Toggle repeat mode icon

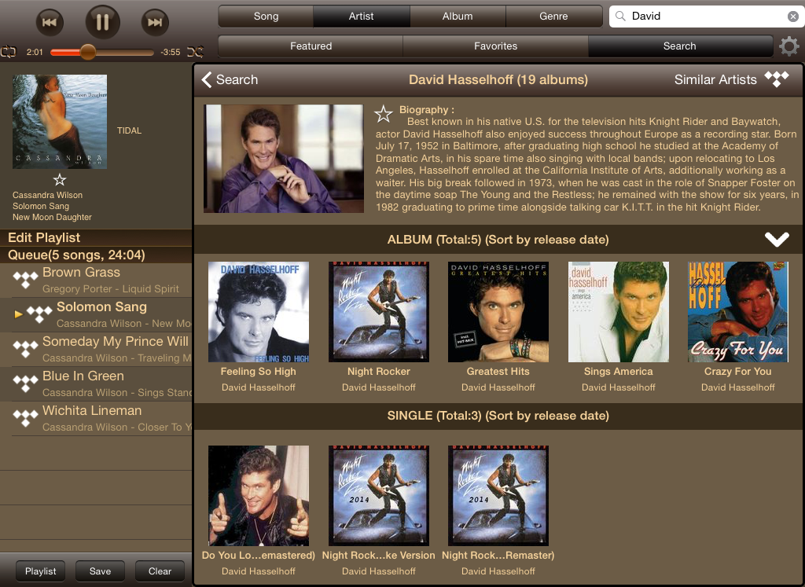click(9, 52)
